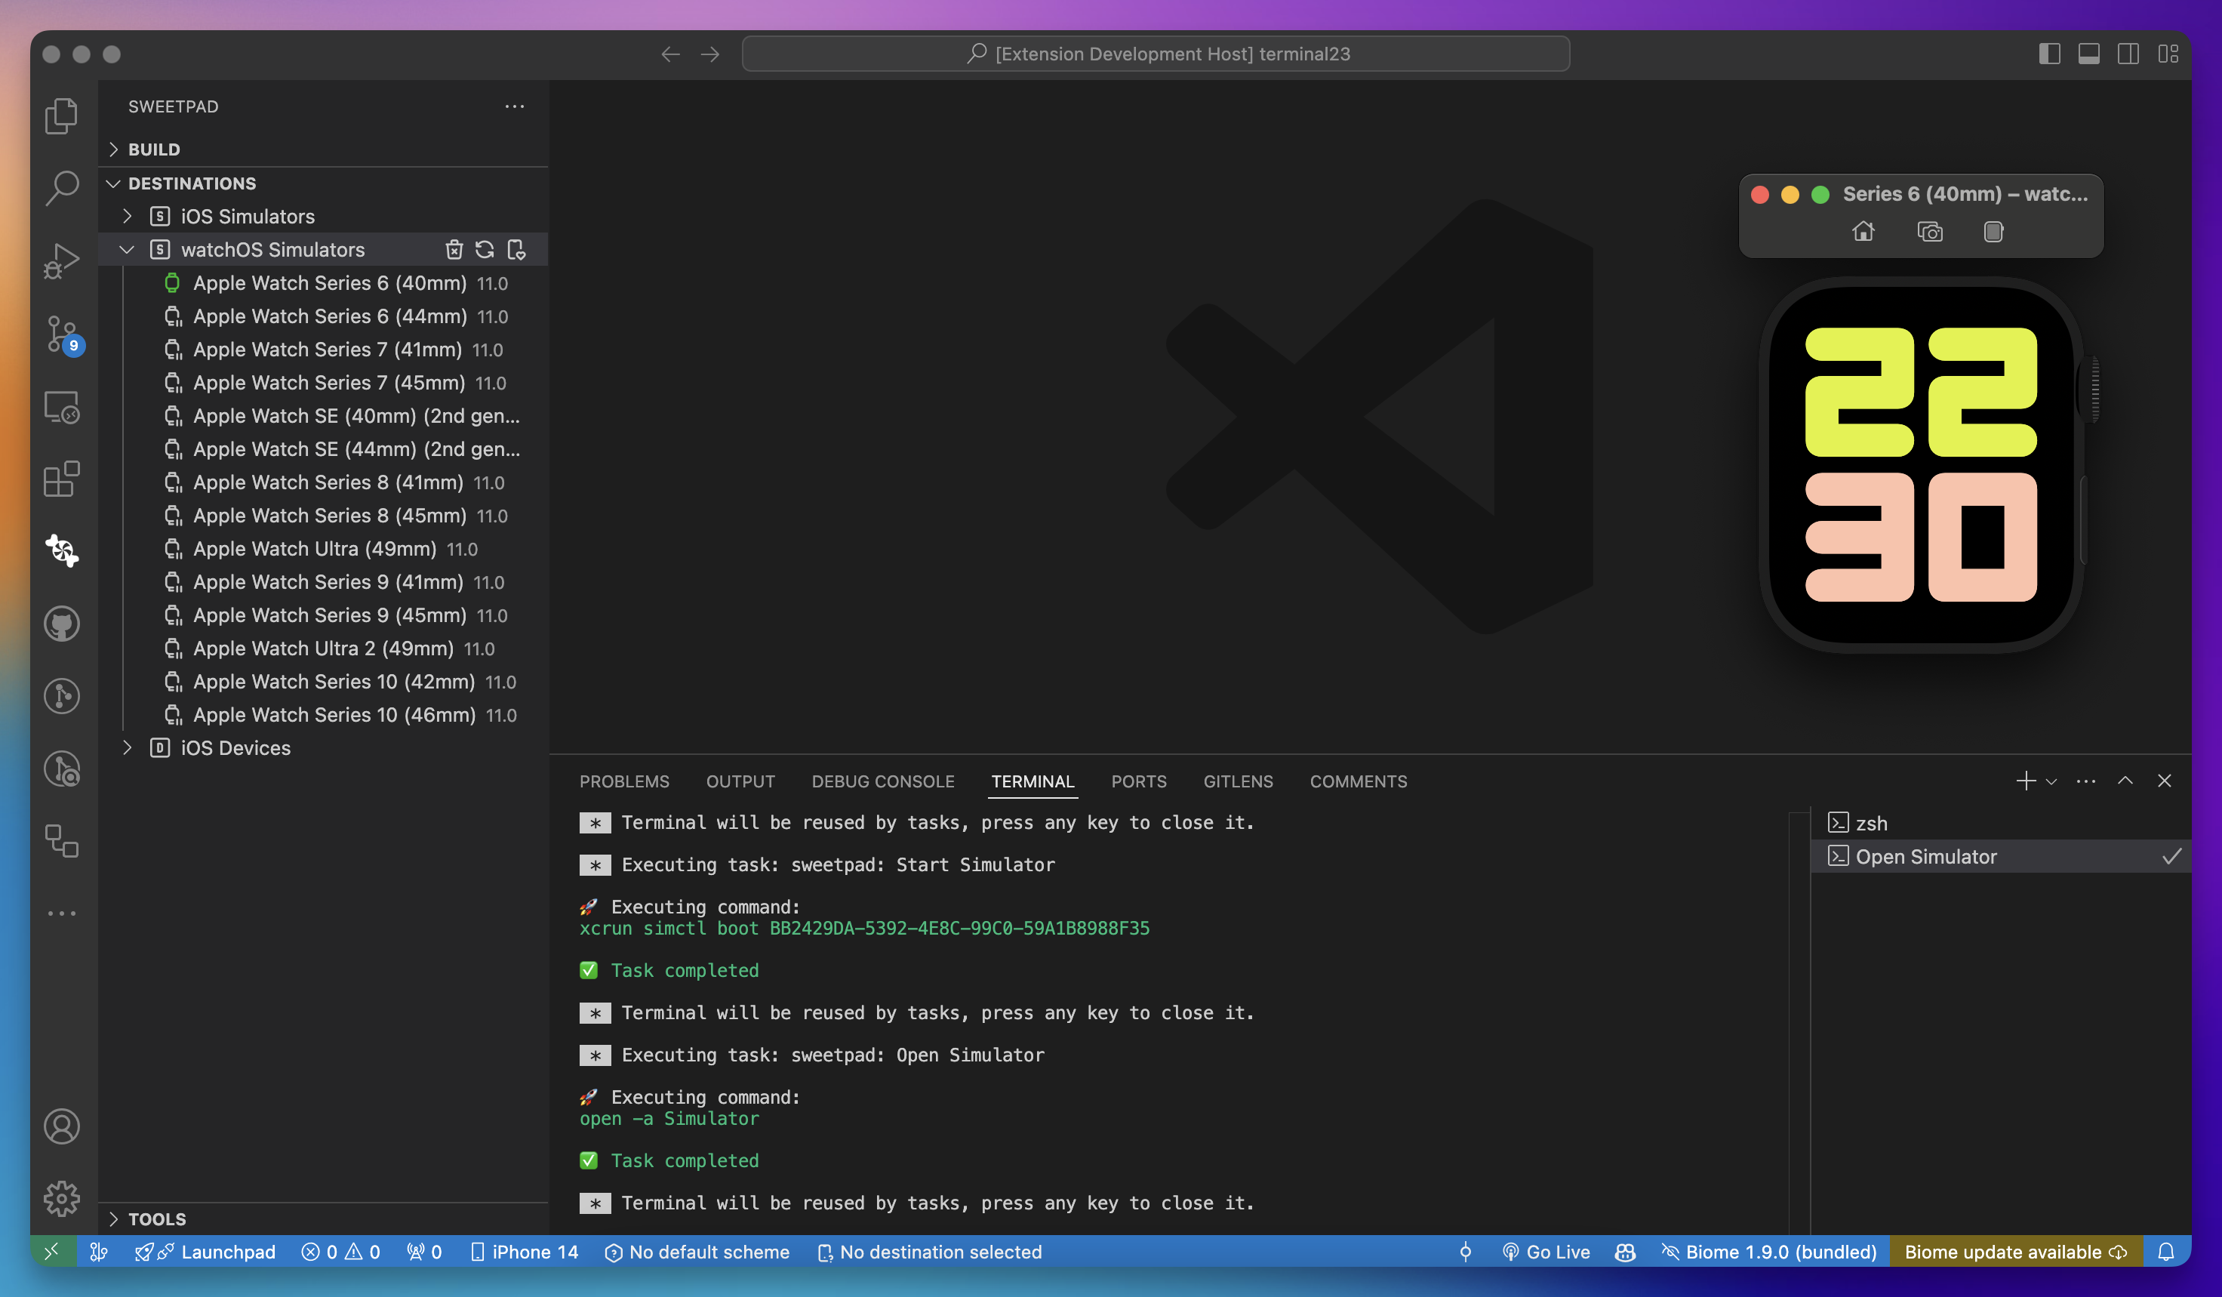Switch to the DEBUG CONSOLE tab

coord(882,781)
